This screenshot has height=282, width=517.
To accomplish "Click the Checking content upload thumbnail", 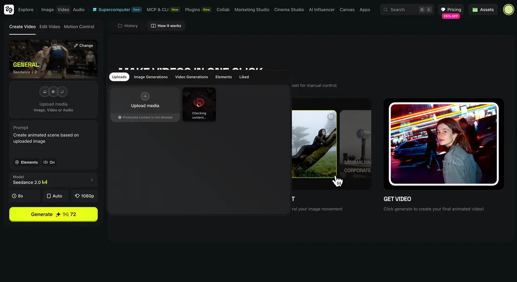I will point(199,105).
